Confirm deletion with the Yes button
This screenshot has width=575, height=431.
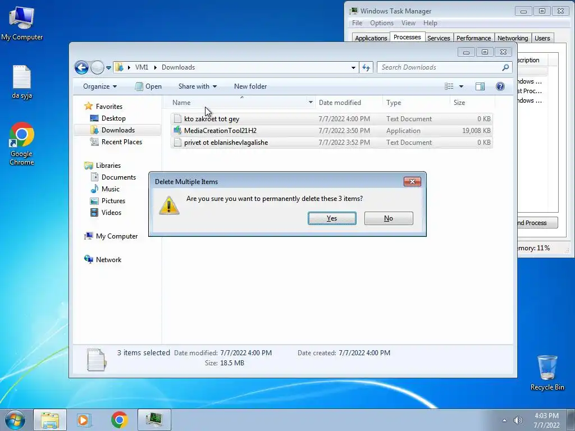click(332, 218)
